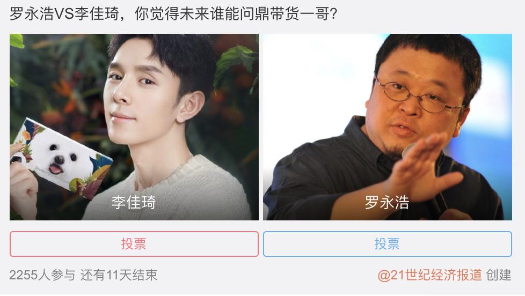The image size is (525, 296).
Task: Select the right poll photo captioned 罗永浩
Action: coord(388,127)
